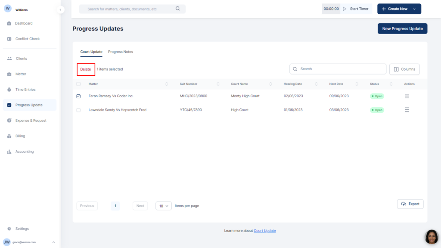Viewport: 441px width, 248px height.
Task: Expand the user account menu for grace@vencru.com
Action: pyautogui.click(x=53, y=242)
